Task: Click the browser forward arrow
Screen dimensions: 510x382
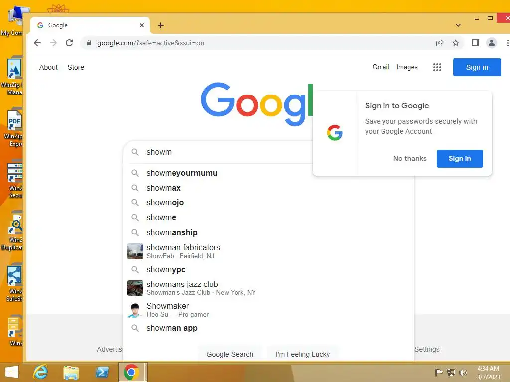Action: (53, 43)
